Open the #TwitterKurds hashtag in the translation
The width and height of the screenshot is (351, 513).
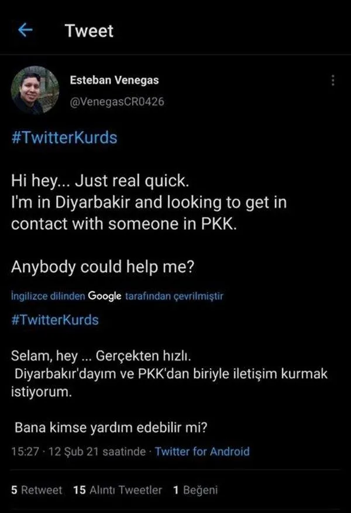[x=55, y=320]
